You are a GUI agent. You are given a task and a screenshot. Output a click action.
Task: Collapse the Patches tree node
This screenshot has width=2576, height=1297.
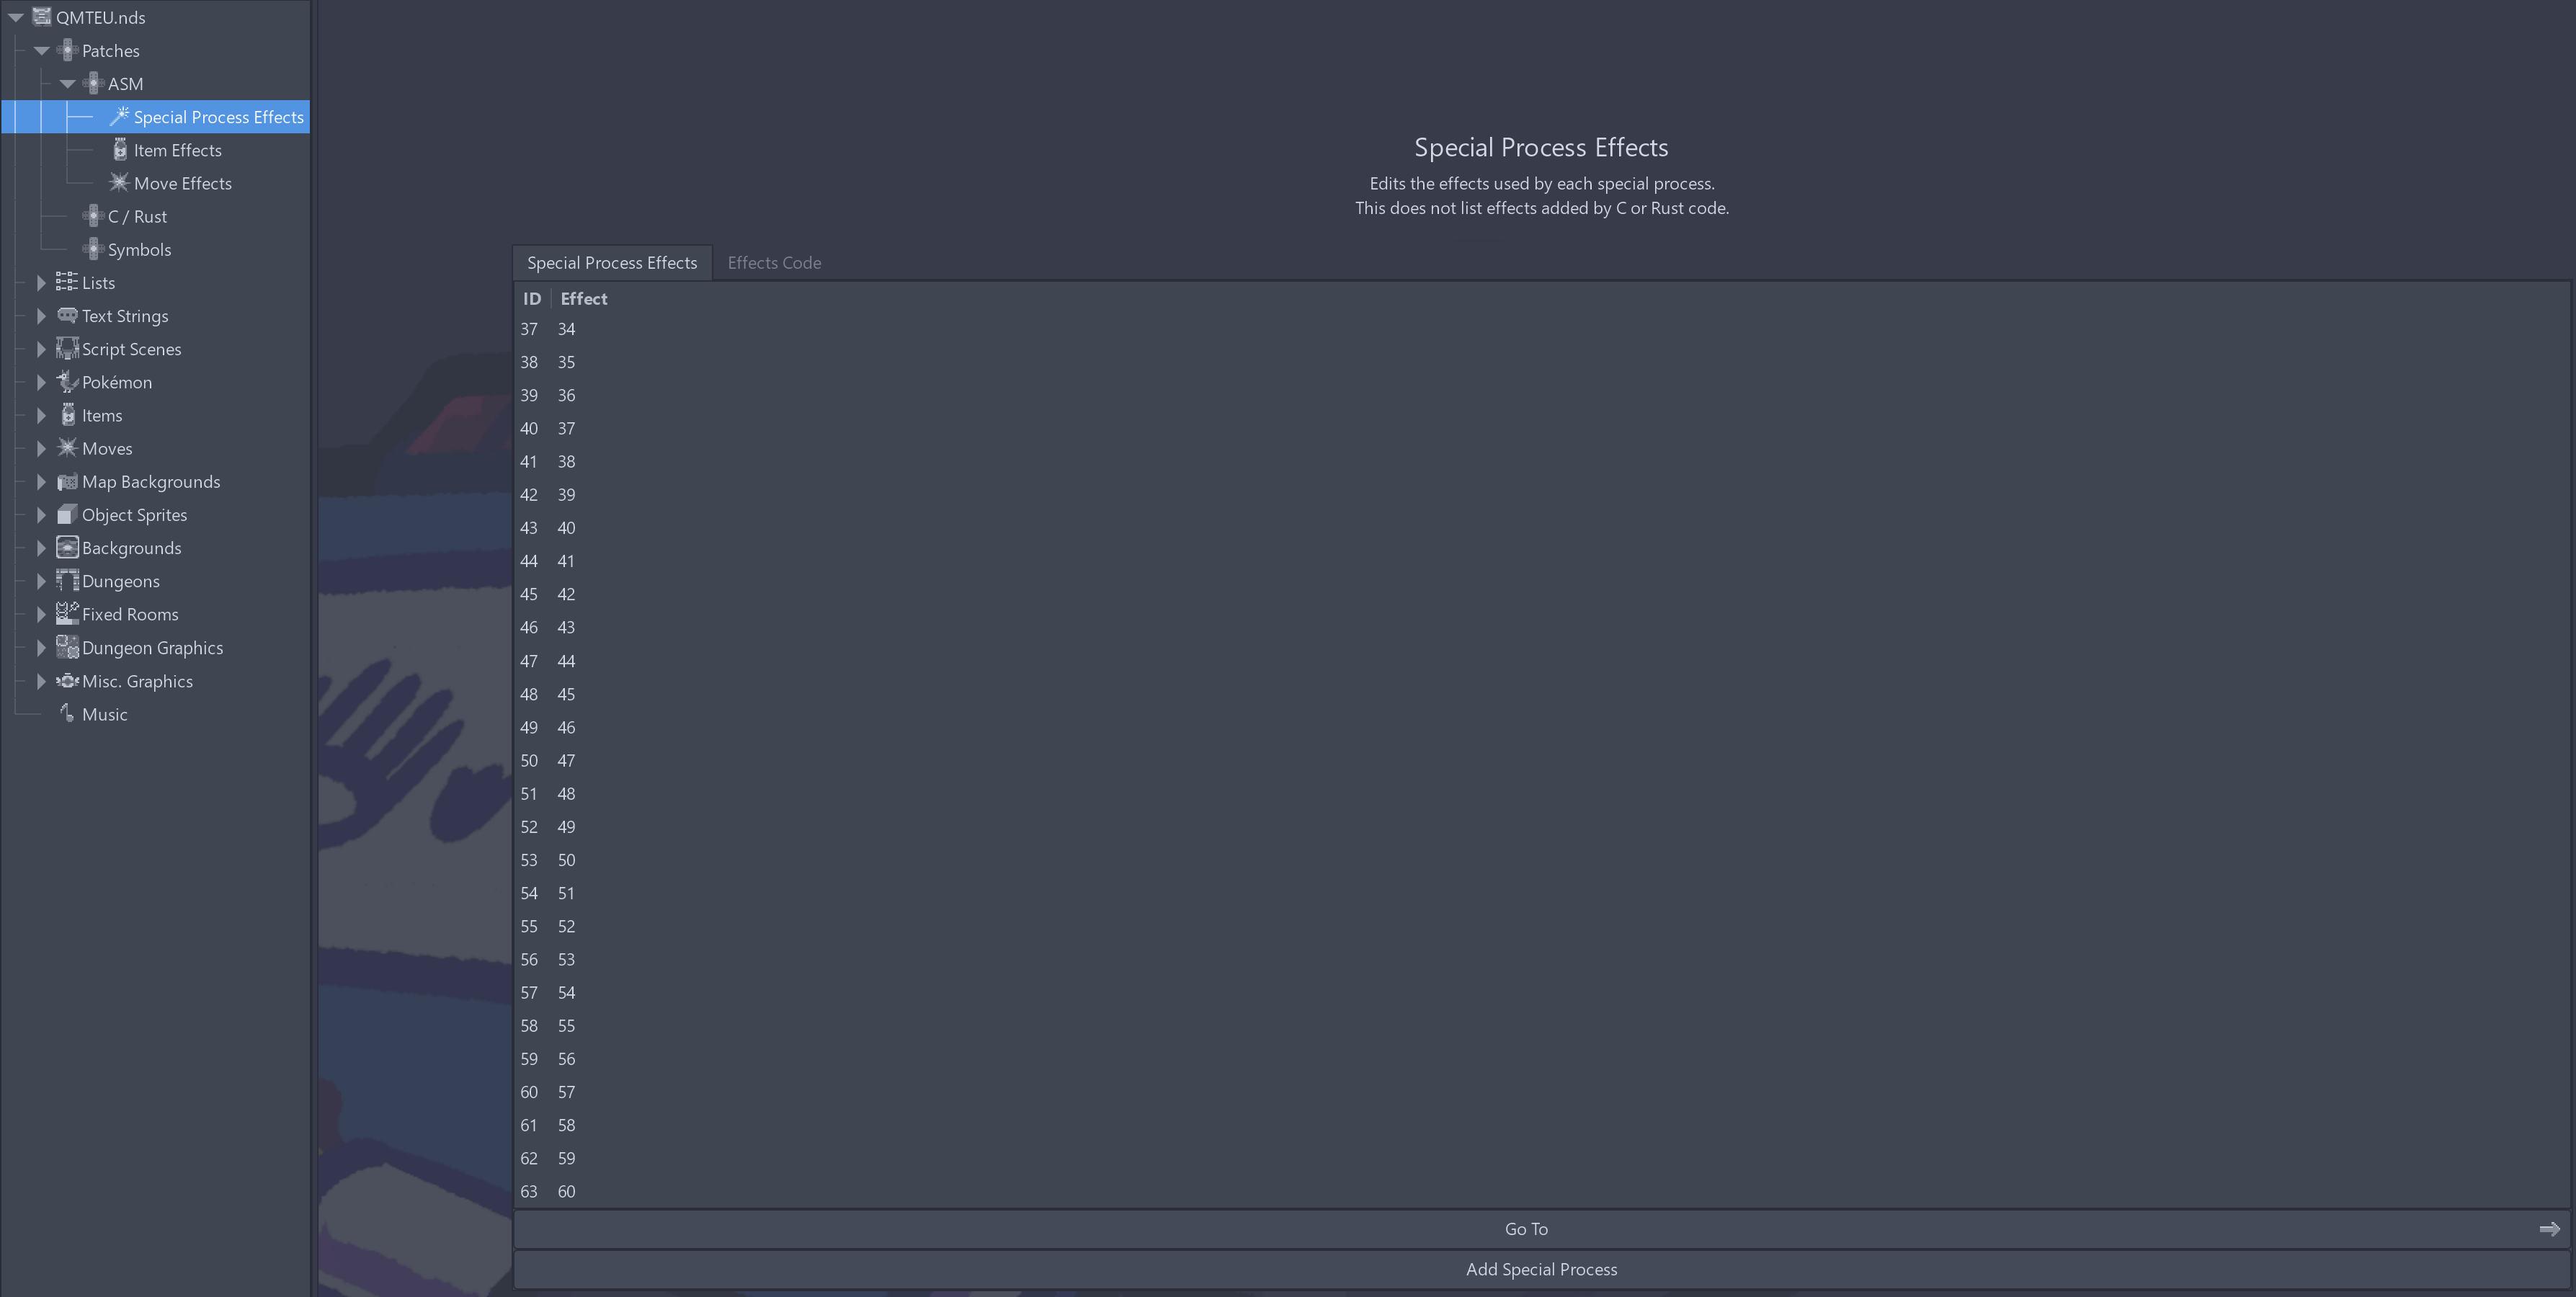(41, 50)
